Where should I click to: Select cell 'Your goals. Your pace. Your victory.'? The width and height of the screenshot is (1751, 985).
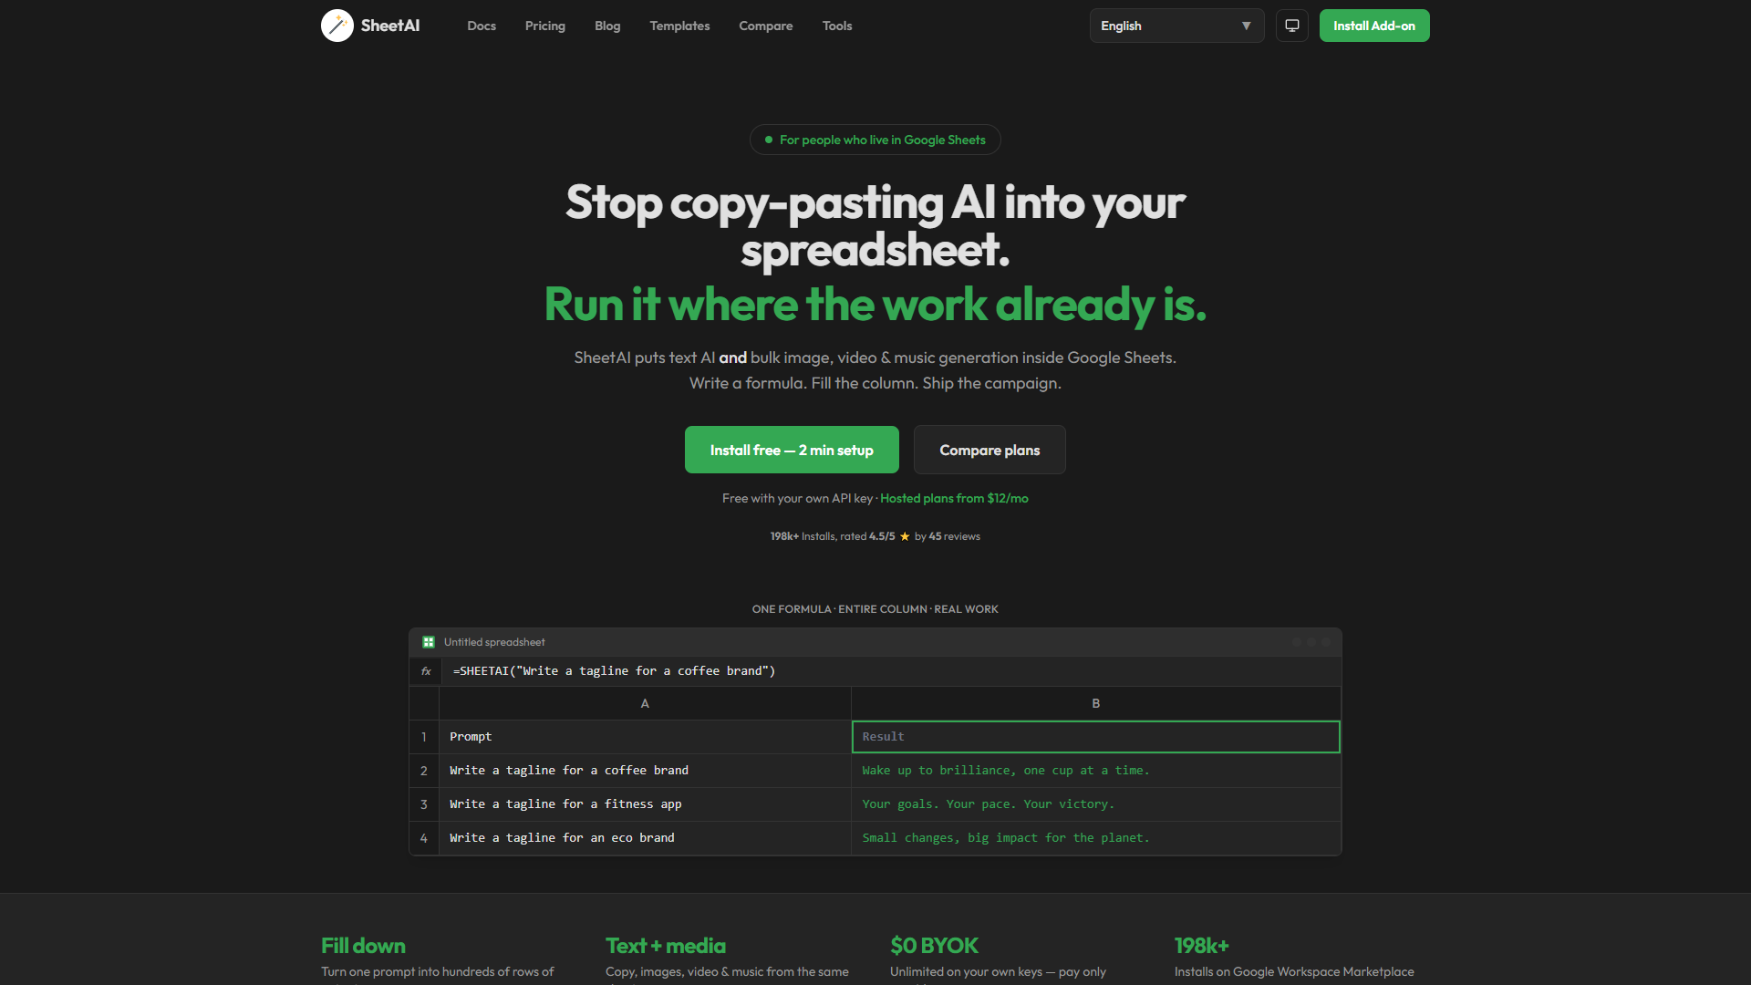click(1096, 804)
